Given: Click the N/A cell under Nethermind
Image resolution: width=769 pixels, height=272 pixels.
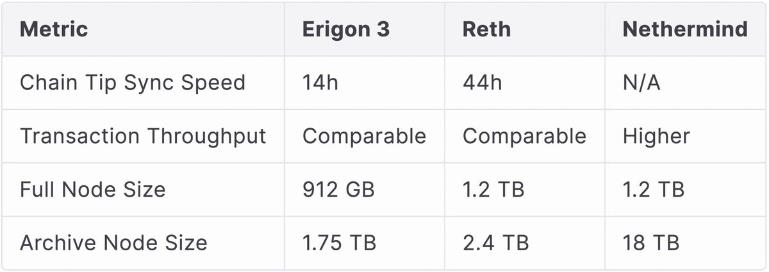Looking at the screenshot, I should [x=641, y=83].
